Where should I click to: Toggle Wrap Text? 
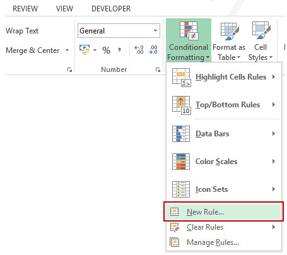[22, 31]
